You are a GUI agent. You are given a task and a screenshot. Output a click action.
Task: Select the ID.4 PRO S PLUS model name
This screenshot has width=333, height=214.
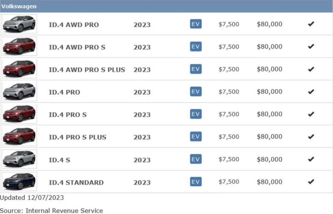(x=77, y=137)
